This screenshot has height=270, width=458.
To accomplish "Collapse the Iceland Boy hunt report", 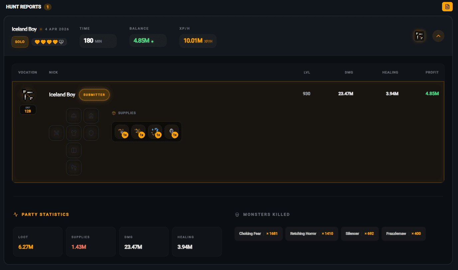I will [x=438, y=36].
